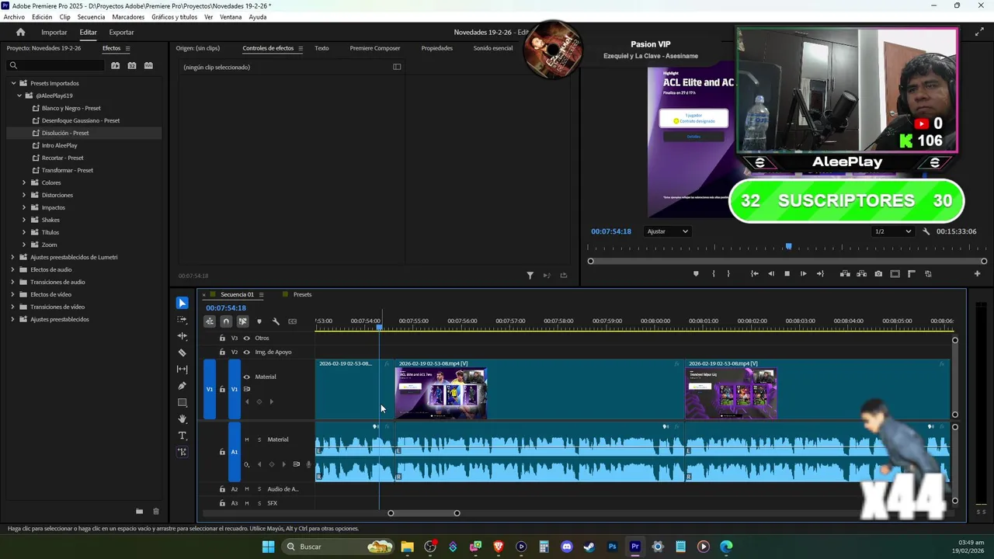The height and width of the screenshot is (559, 994).
Task: Select the Pen tool
Action: pyautogui.click(x=182, y=386)
